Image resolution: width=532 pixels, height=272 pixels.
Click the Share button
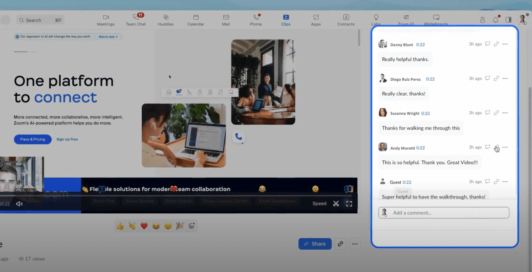tap(315, 244)
